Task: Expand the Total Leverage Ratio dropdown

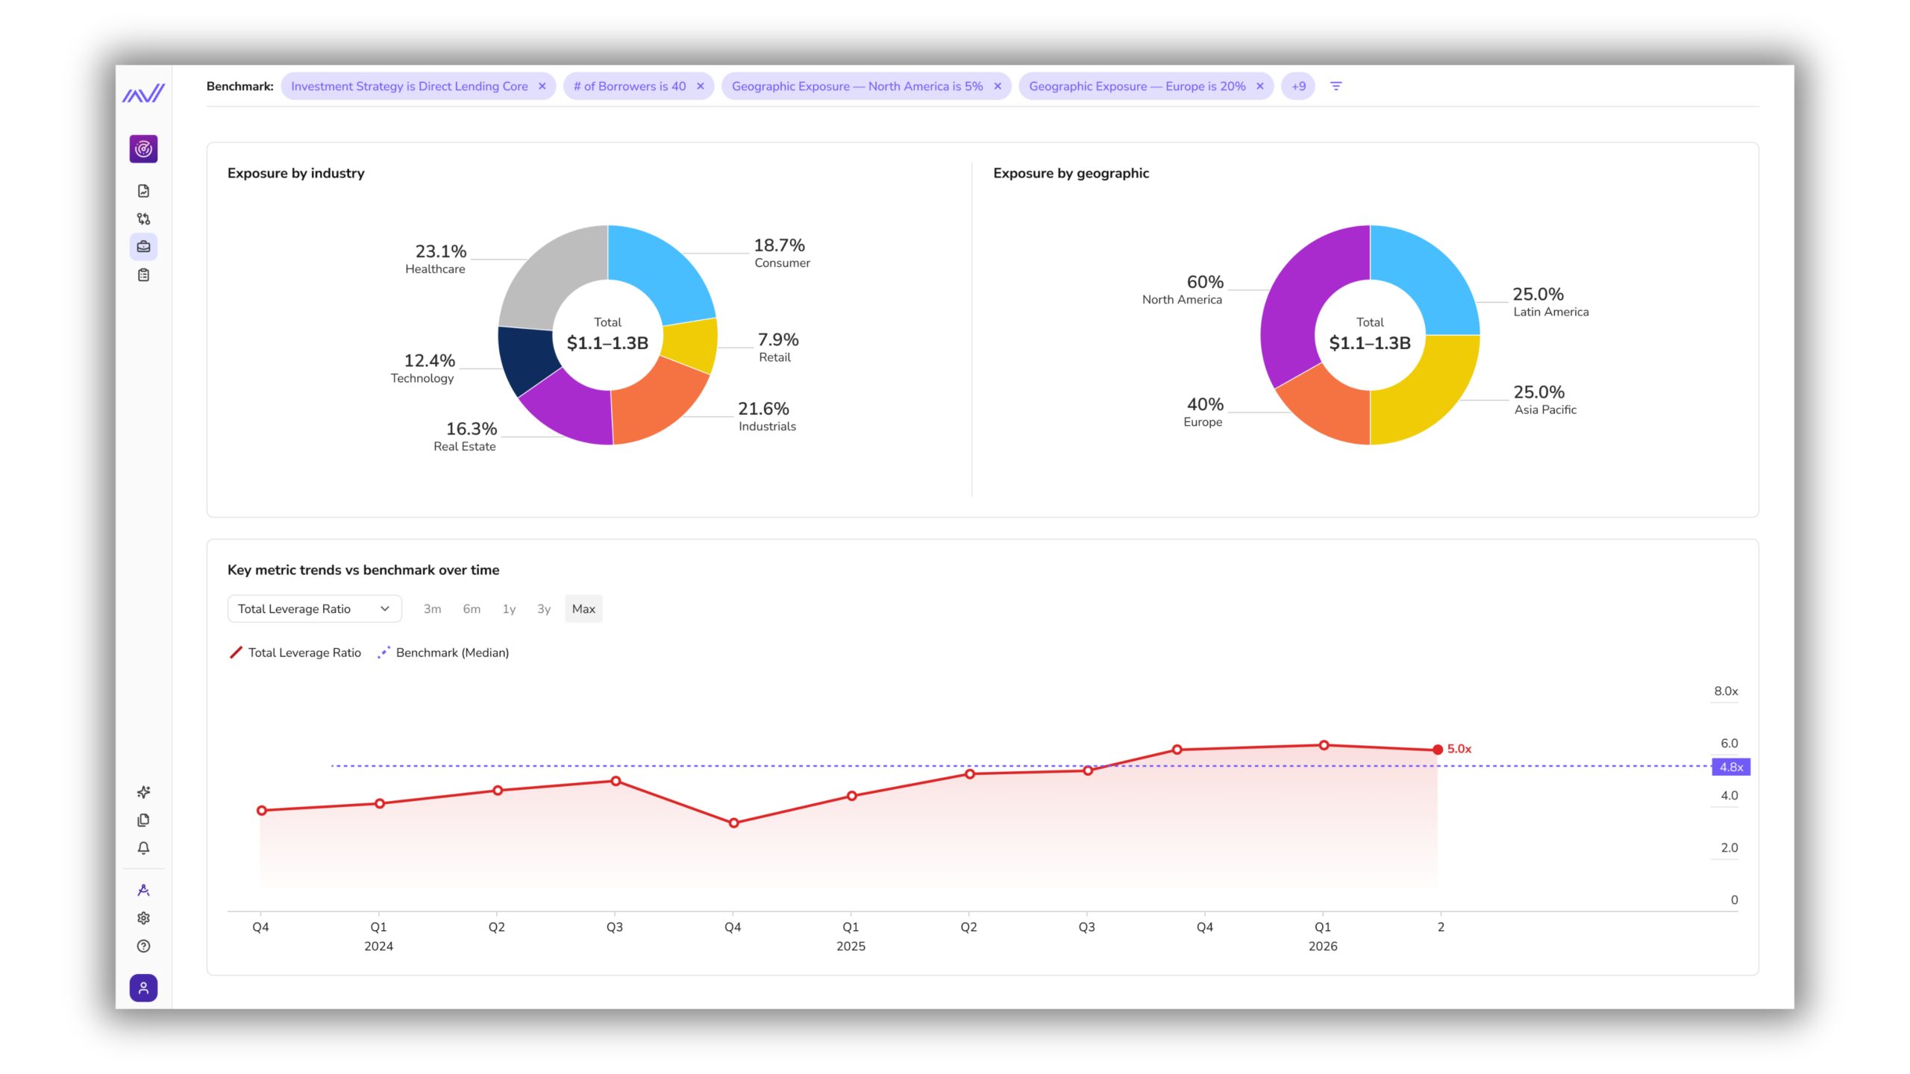Action: (314, 609)
